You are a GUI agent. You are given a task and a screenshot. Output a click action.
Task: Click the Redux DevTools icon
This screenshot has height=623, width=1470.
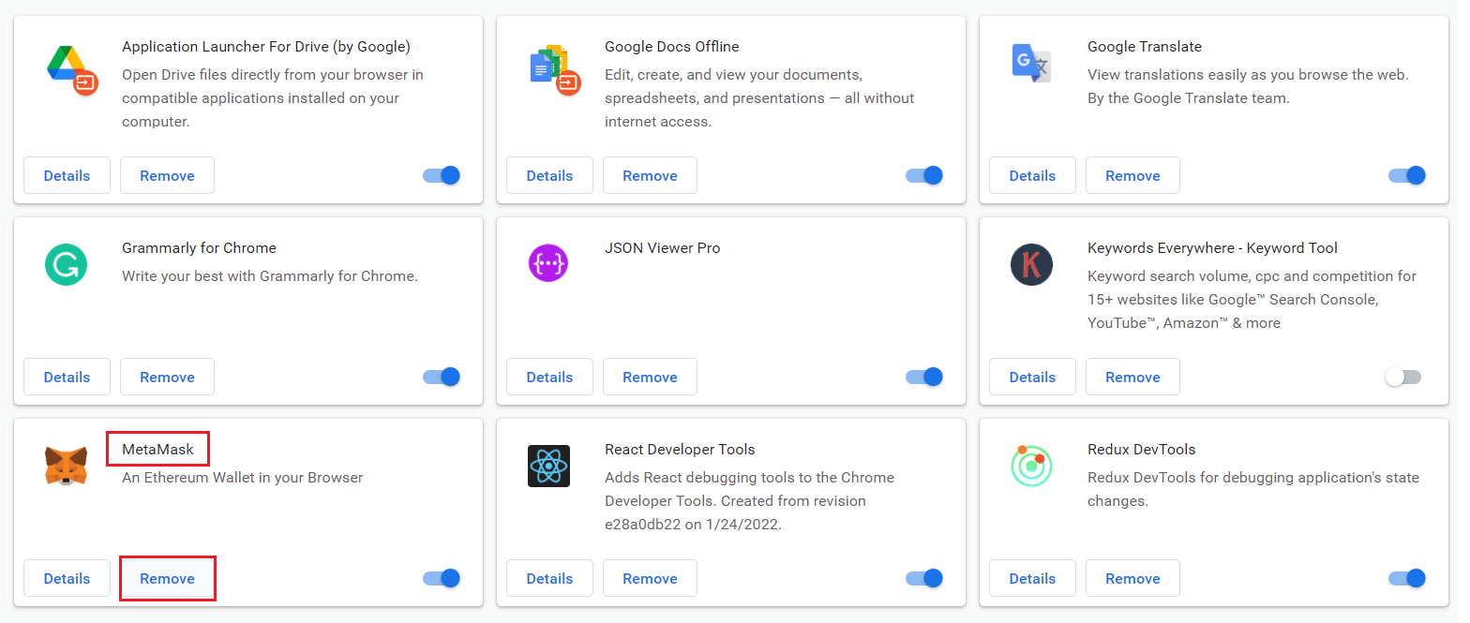pos(1032,466)
